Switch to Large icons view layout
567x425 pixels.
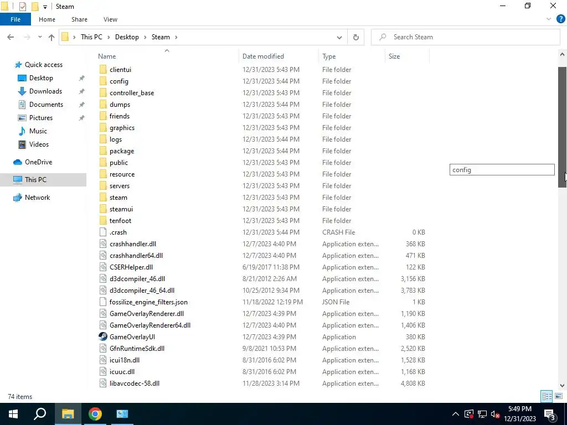[559, 396]
